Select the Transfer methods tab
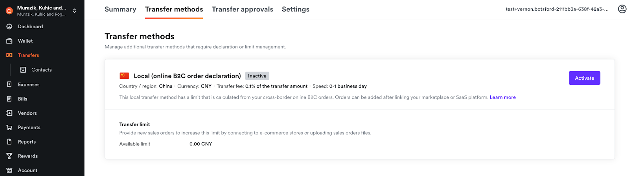The height and width of the screenshot is (176, 629). click(174, 9)
